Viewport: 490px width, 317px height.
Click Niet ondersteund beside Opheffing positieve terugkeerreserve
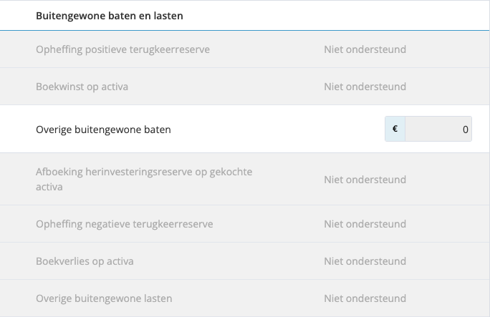point(365,49)
